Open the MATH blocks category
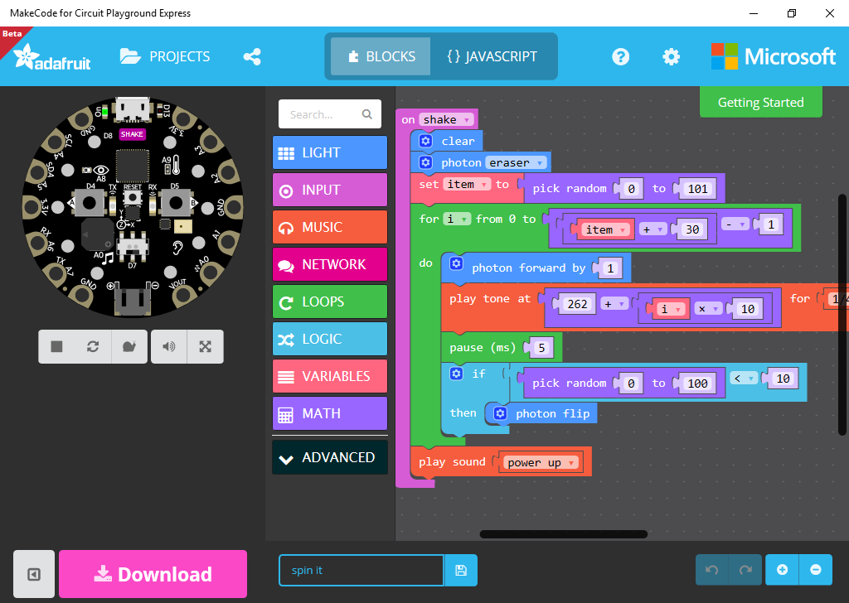Viewport: 849px width, 603px height. [330, 413]
